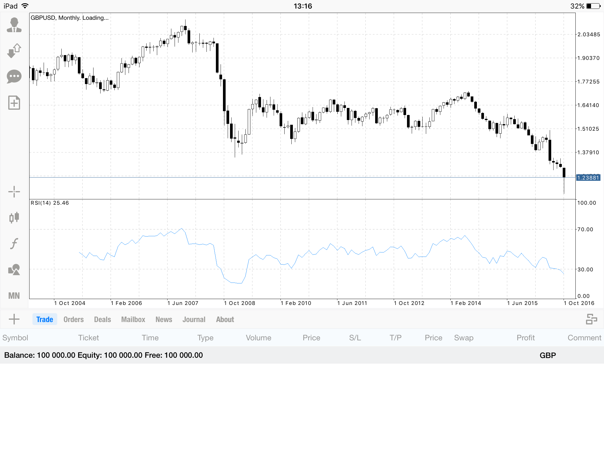Open indicators function icon

pyautogui.click(x=14, y=244)
